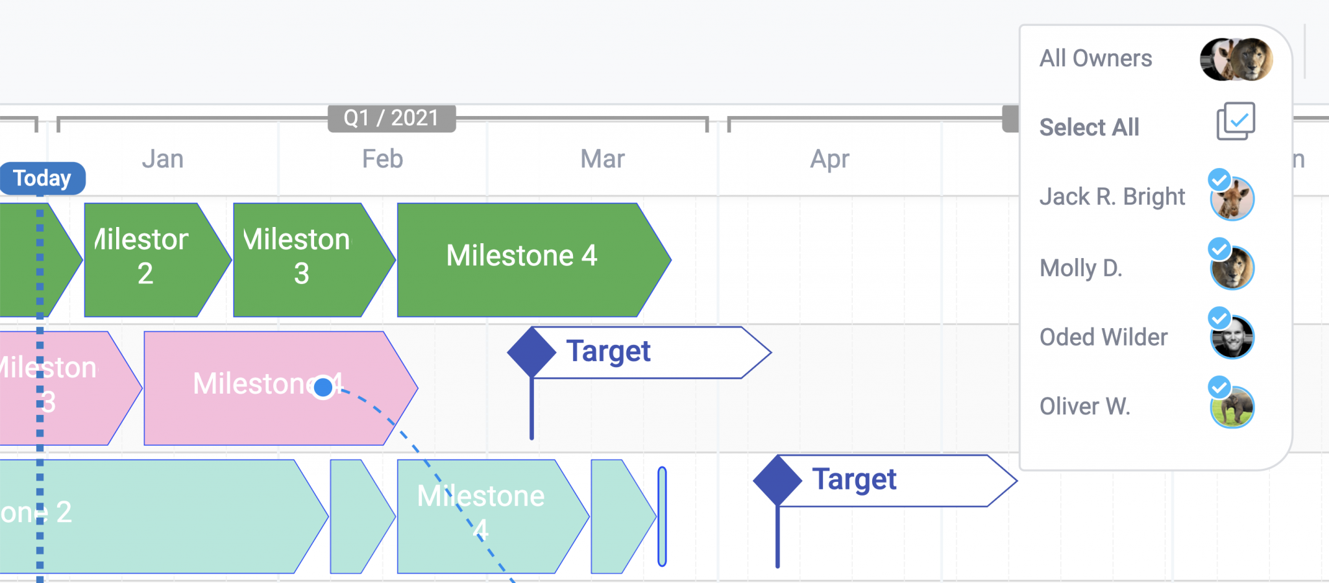Click Jack R. Bright's giraffe avatar
The width and height of the screenshot is (1329, 583).
pos(1232,199)
